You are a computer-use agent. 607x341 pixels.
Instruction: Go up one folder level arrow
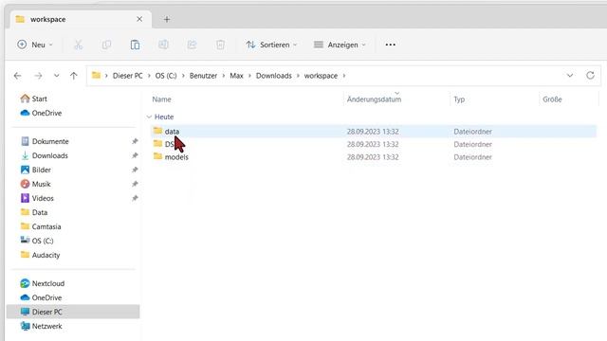pos(74,76)
